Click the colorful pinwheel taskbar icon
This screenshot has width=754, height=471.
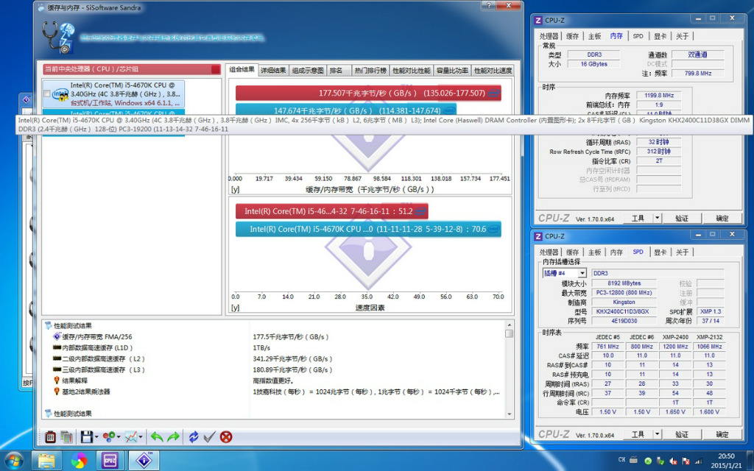tap(79, 461)
